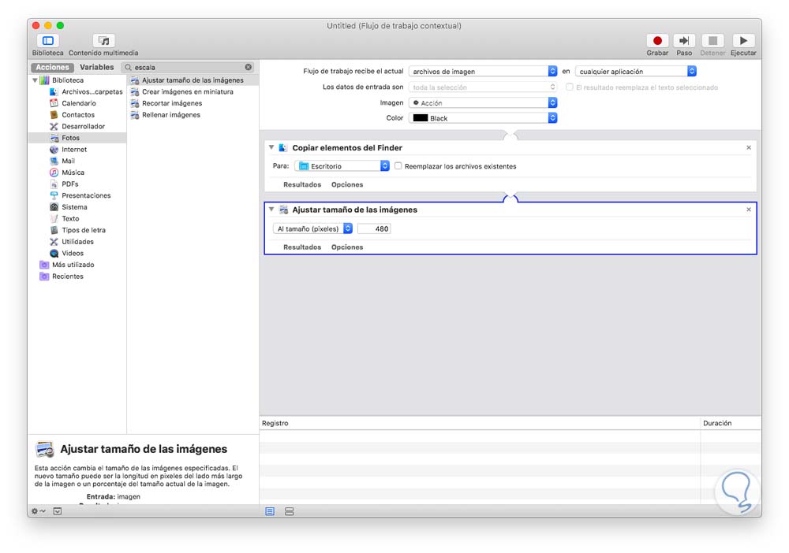Open the Color Black dropdown
789x553 pixels.
click(x=483, y=118)
